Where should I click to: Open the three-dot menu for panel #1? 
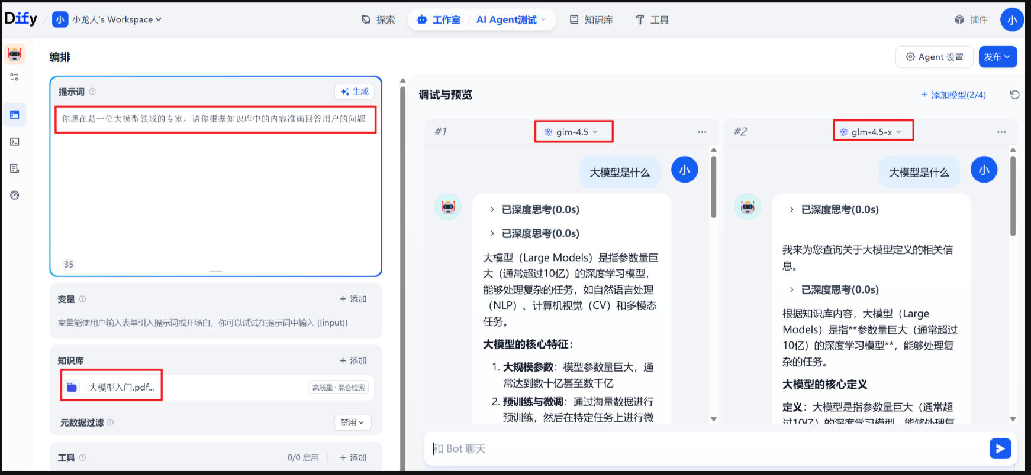tap(702, 132)
